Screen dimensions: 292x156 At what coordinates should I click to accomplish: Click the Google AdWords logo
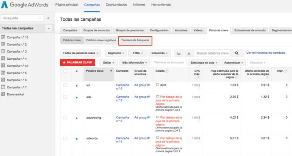point(25,5)
